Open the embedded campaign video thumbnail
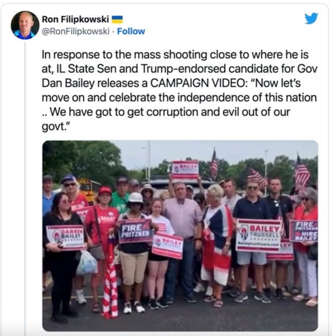332x336 pixels. pos(180,236)
